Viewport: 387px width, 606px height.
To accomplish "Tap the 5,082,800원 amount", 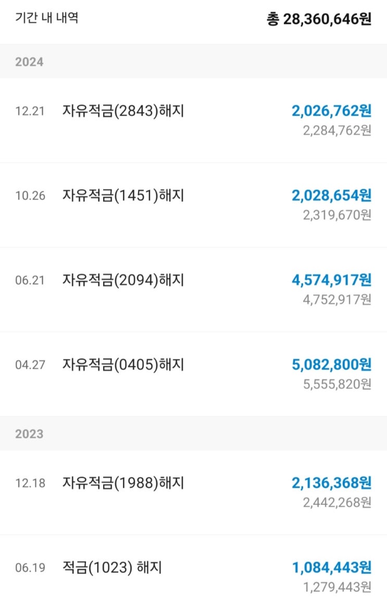I will tap(331, 365).
